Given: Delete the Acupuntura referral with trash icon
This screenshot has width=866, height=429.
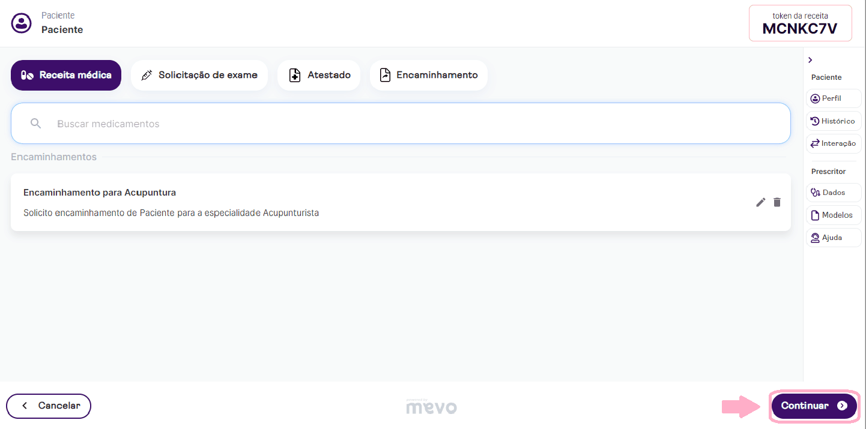Looking at the screenshot, I should pyautogui.click(x=777, y=202).
